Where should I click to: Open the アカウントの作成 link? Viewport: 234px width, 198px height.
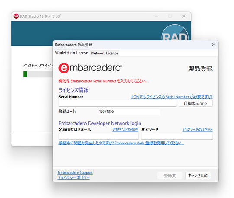click(125, 130)
